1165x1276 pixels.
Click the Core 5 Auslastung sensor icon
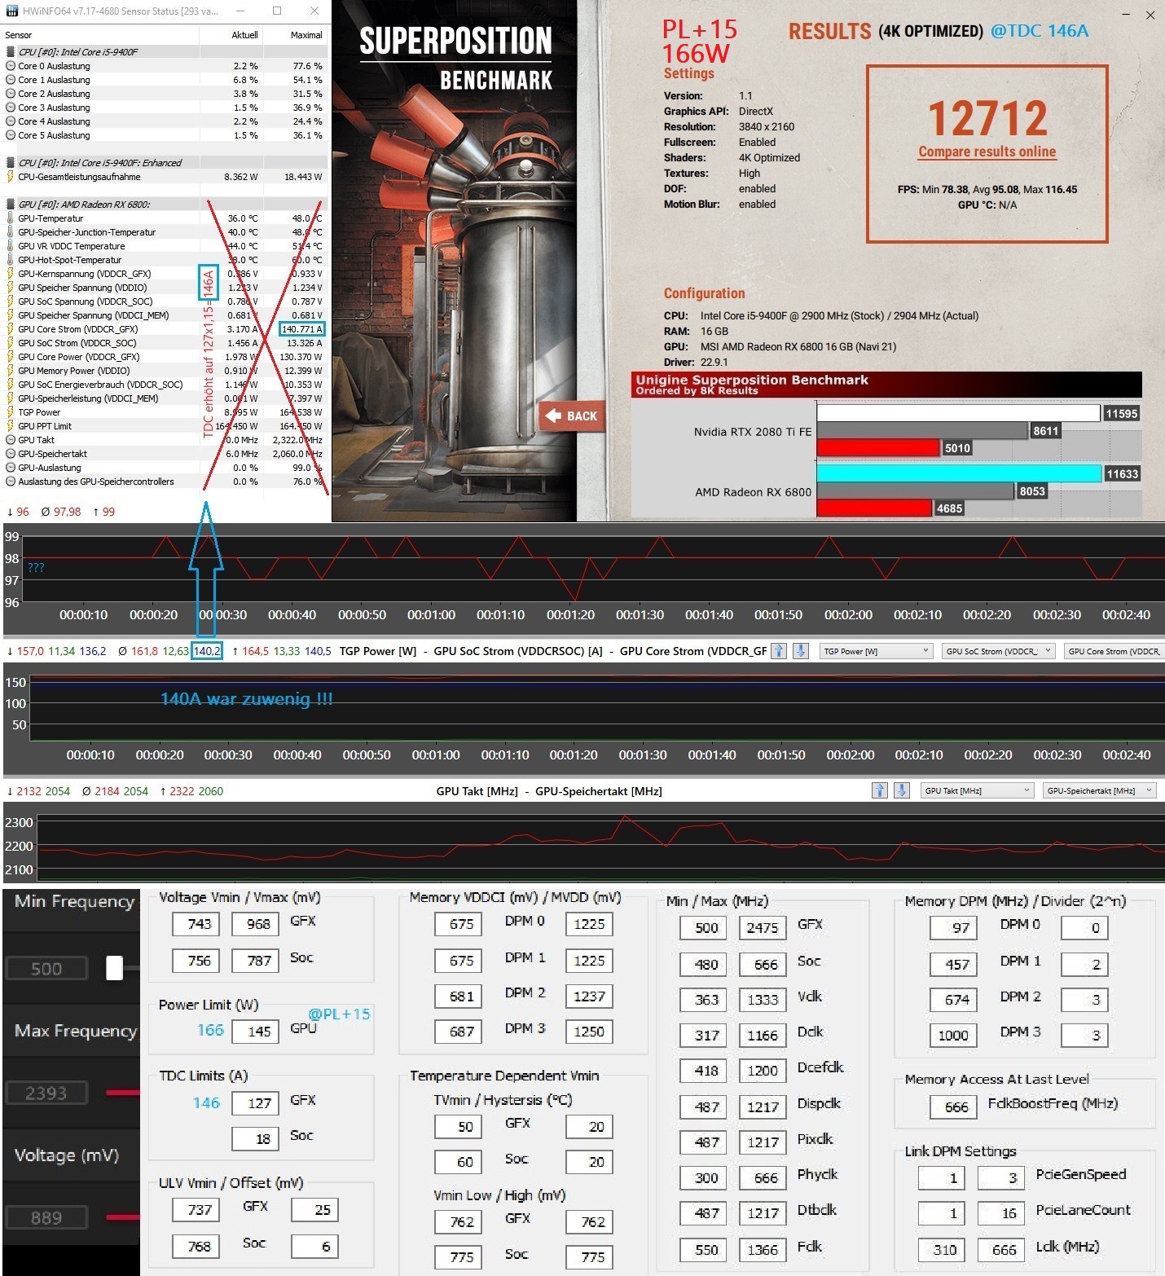11,135
